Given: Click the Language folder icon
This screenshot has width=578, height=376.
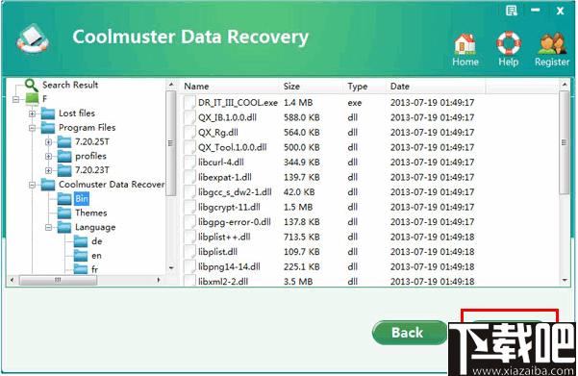Looking at the screenshot, I should 64,228.
